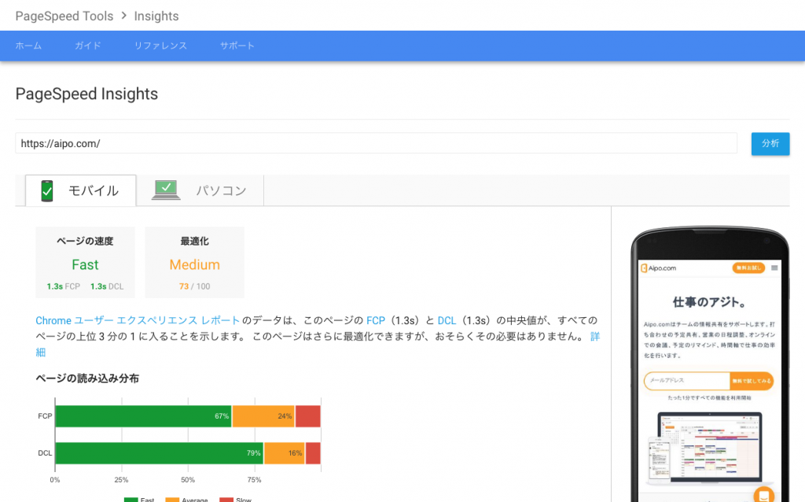This screenshot has height=502, width=805.
Task: Click the breadcrumb chevron after PageSpeed Tools
Action: [123, 16]
